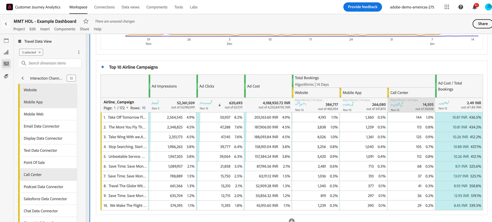Image resolution: width=492 pixels, height=222 pixels.
Task: Add a new panel with the plus icon
Action: tap(292, 221)
